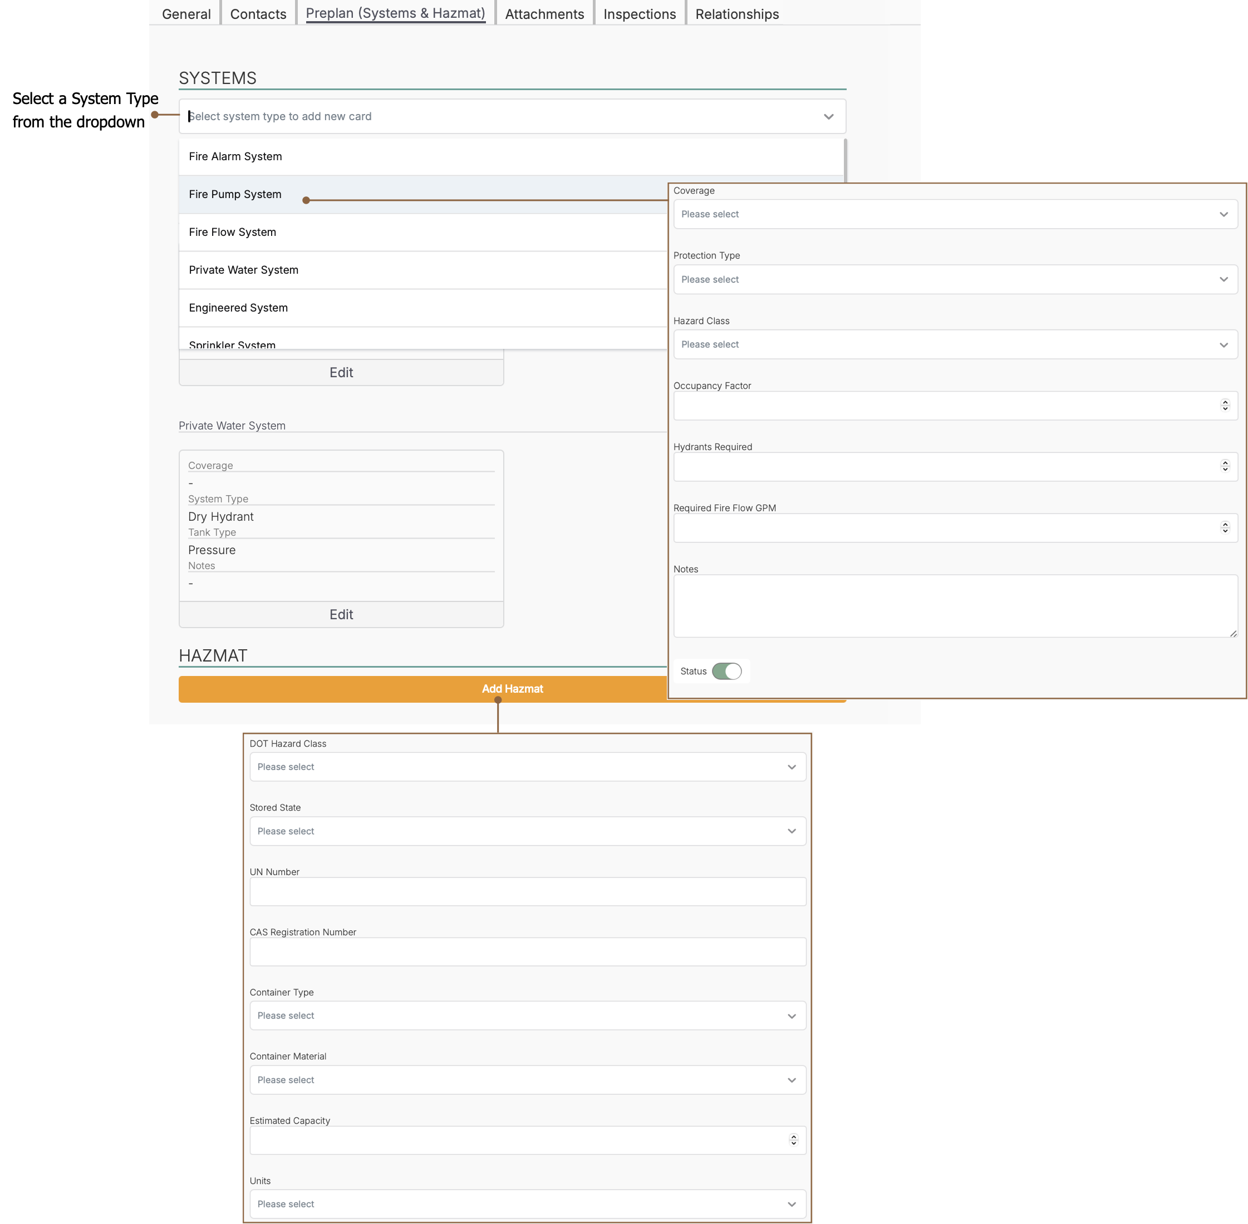
Task: Click the system type select chevron
Action: [829, 116]
